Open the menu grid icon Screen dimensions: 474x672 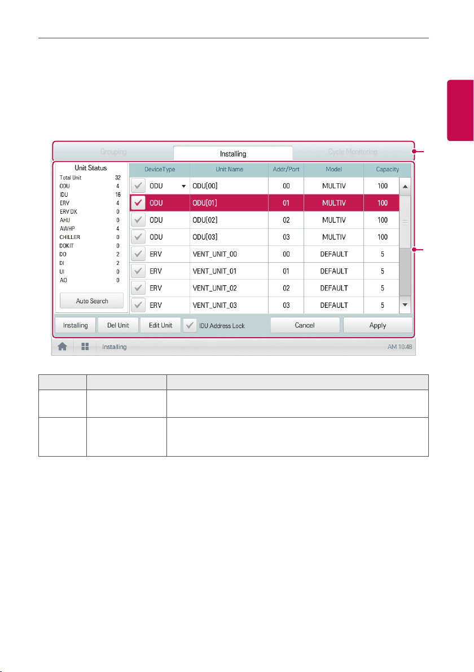coord(85,347)
